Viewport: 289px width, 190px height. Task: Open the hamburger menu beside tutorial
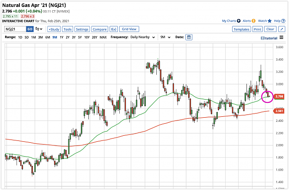tap(281, 38)
